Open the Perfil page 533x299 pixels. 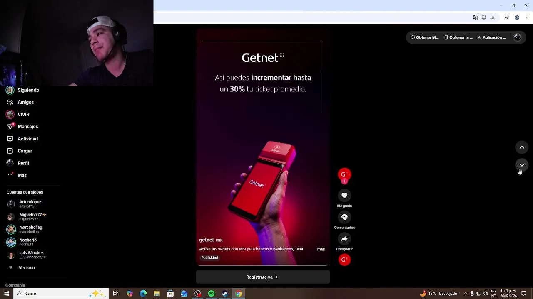[19, 163]
